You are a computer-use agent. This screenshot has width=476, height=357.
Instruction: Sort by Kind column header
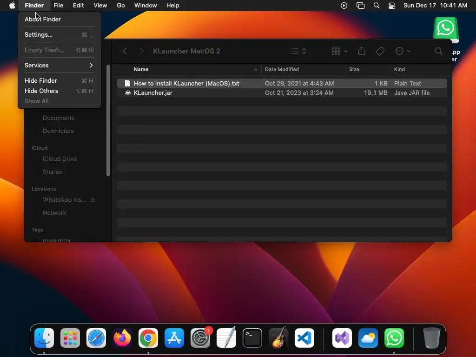coord(399,70)
